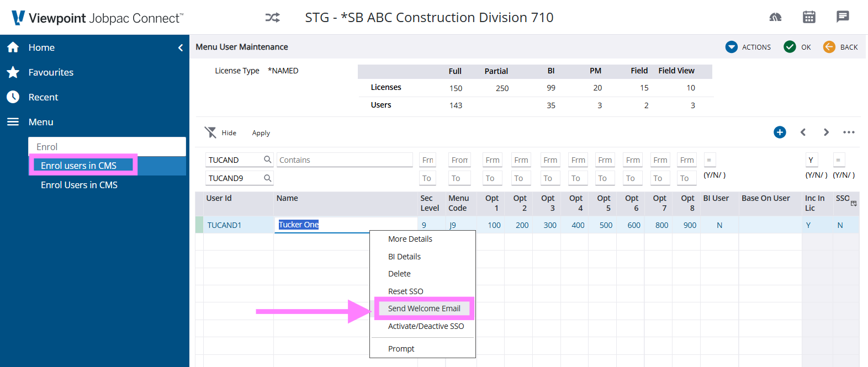Click the BACK orange arrow button
868x367 pixels.
pos(840,47)
